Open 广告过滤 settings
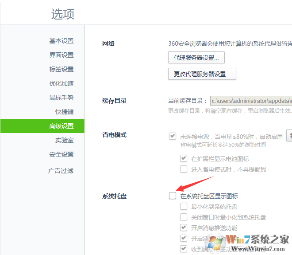 coord(61,170)
